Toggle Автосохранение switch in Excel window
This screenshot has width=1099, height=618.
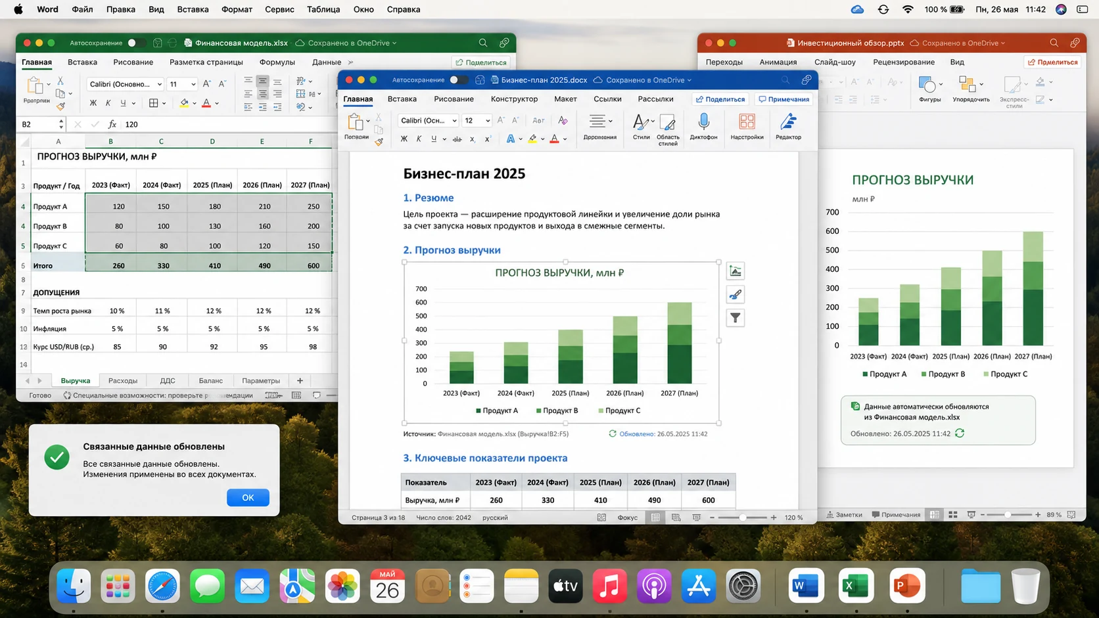[x=136, y=43]
